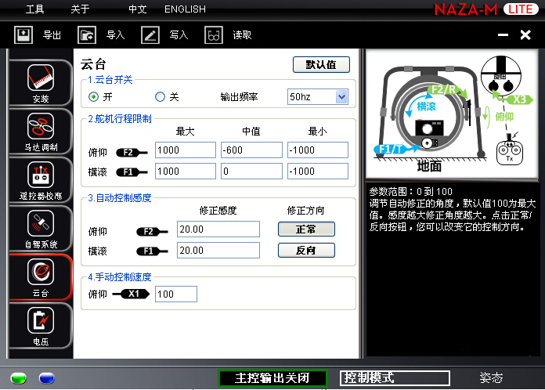Select the gimbal switch Off (关) radio button
This screenshot has height=390, width=545.
(x=160, y=97)
